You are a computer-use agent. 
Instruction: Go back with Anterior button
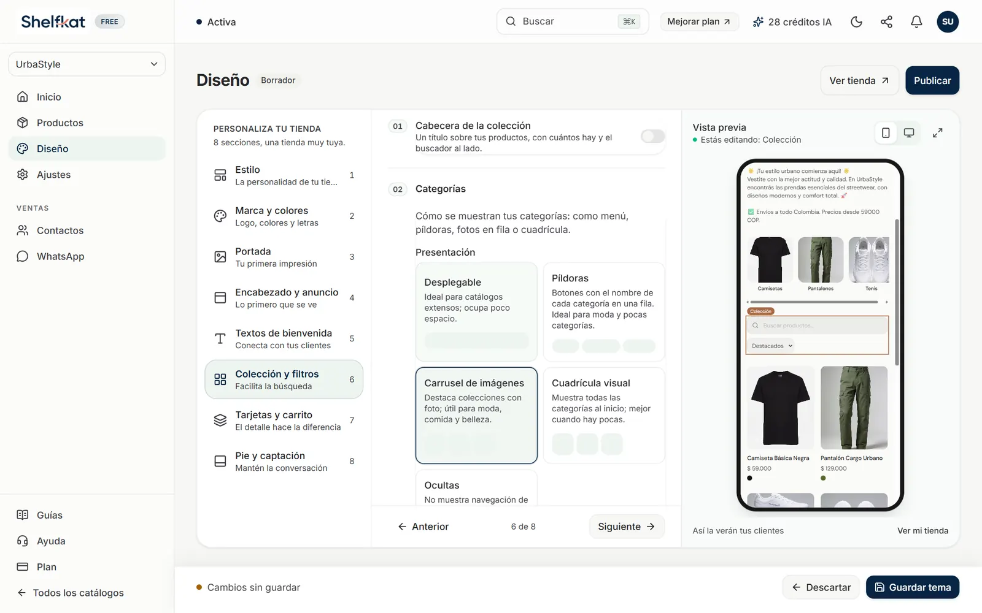tap(423, 527)
